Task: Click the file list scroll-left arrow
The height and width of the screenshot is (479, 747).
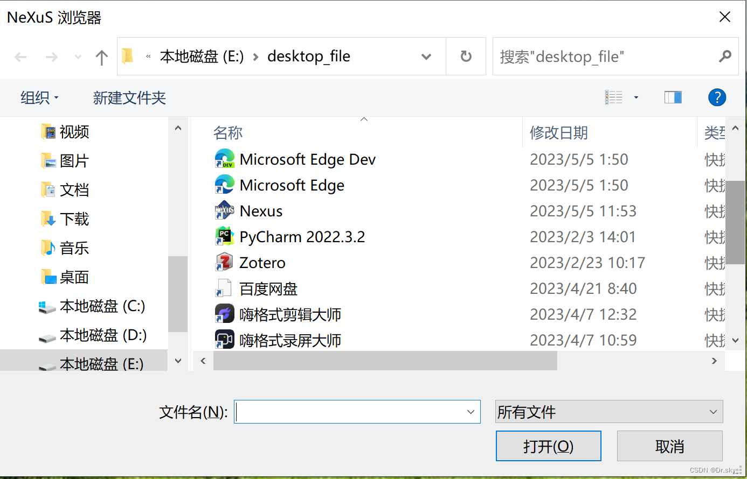Action: tap(203, 361)
